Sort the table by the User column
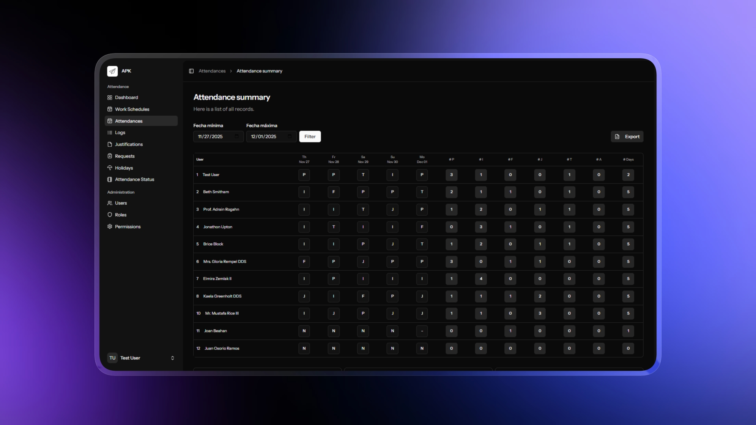 click(200, 159)
